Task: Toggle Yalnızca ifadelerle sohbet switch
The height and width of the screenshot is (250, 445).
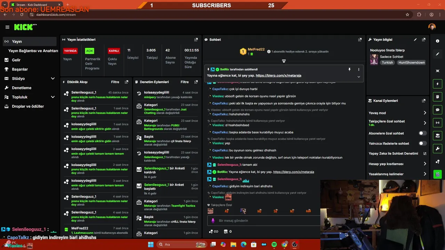Action: coord(422,143)
